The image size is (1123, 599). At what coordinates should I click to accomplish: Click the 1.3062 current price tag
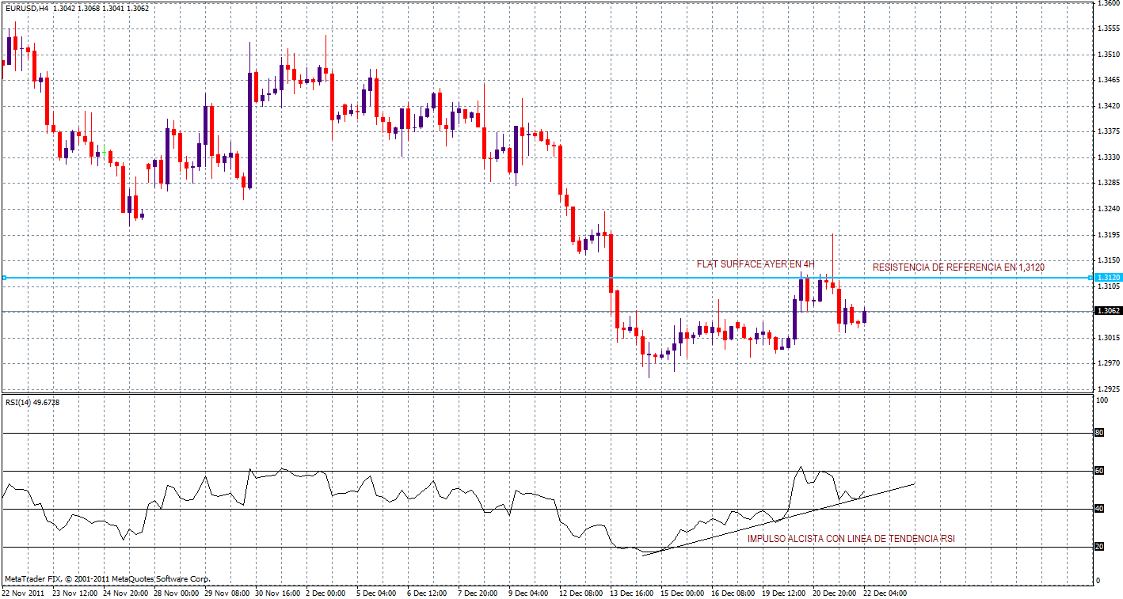coord(1109,311)
